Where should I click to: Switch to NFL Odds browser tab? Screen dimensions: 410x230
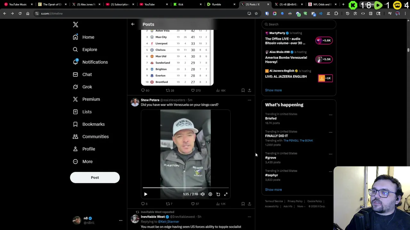(x=322, y=4)
